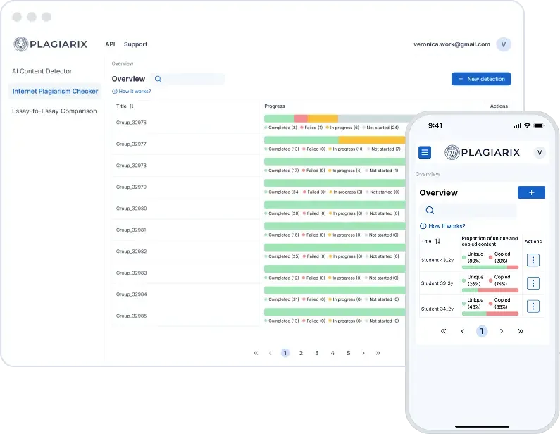
Task: Go to page 5 in desktop pagination
Action: tap(349, 353)
